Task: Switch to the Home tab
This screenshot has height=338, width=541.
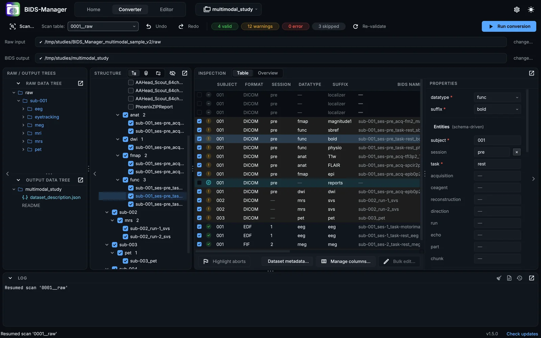Action: point(93,9)
